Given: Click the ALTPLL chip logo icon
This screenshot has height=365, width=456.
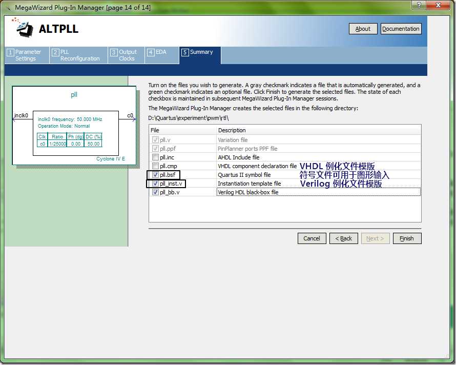Looking at the screenshot, I should click(23, 27).
